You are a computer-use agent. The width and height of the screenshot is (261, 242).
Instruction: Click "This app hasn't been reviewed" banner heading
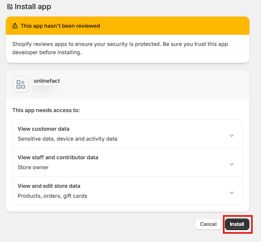pyautogui.click(x=60, y=26)
